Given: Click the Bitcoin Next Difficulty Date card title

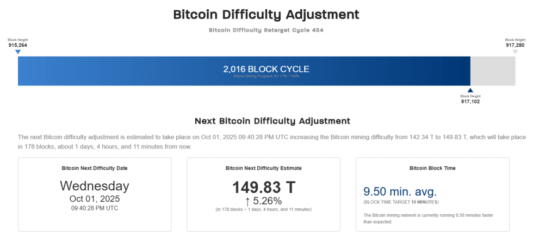Looking at the screenshot, I should point(95,168).
